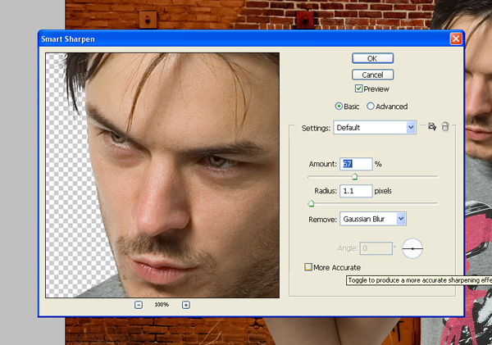The width and height of the screenshot is (492, 345).
Task: Click the 100% zoom level text
Action: point(162,305)
